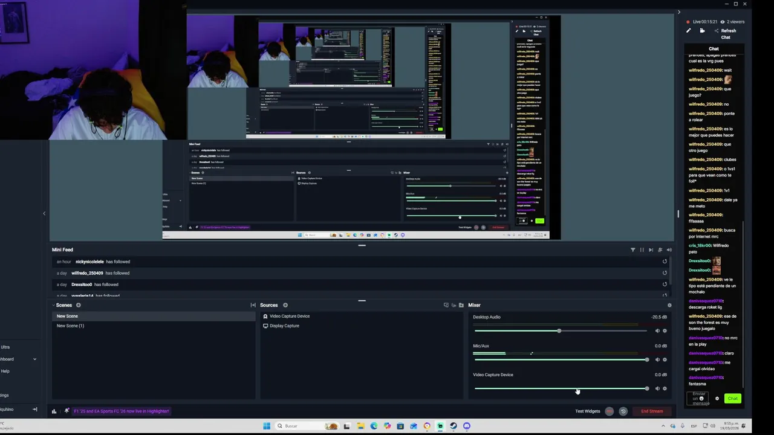Open the Help sidebar item
This screenshot has height=435, width=774.
click(x=5, y=371)
